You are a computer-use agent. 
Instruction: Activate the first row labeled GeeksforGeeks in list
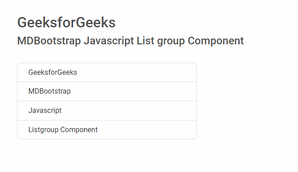point(107,73)
